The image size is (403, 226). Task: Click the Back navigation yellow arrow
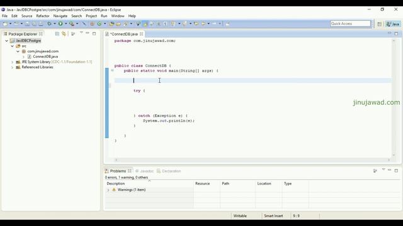203,24
